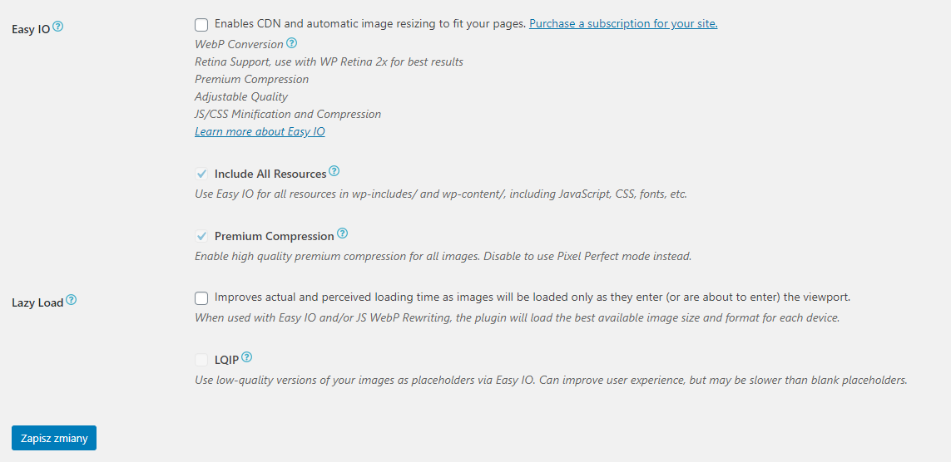Click help icon next to Include All Resources
Screen dimensions: 951x462
334,171
